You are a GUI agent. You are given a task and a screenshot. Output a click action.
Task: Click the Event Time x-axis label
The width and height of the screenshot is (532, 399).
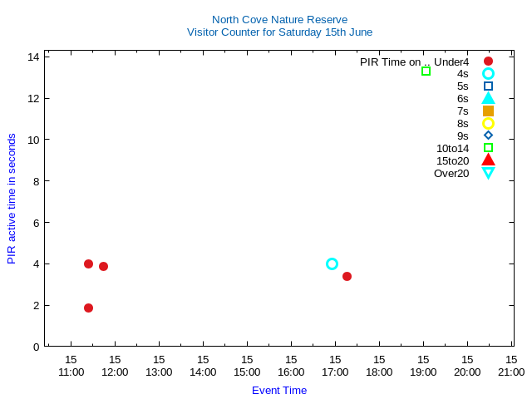pos(279,390)
